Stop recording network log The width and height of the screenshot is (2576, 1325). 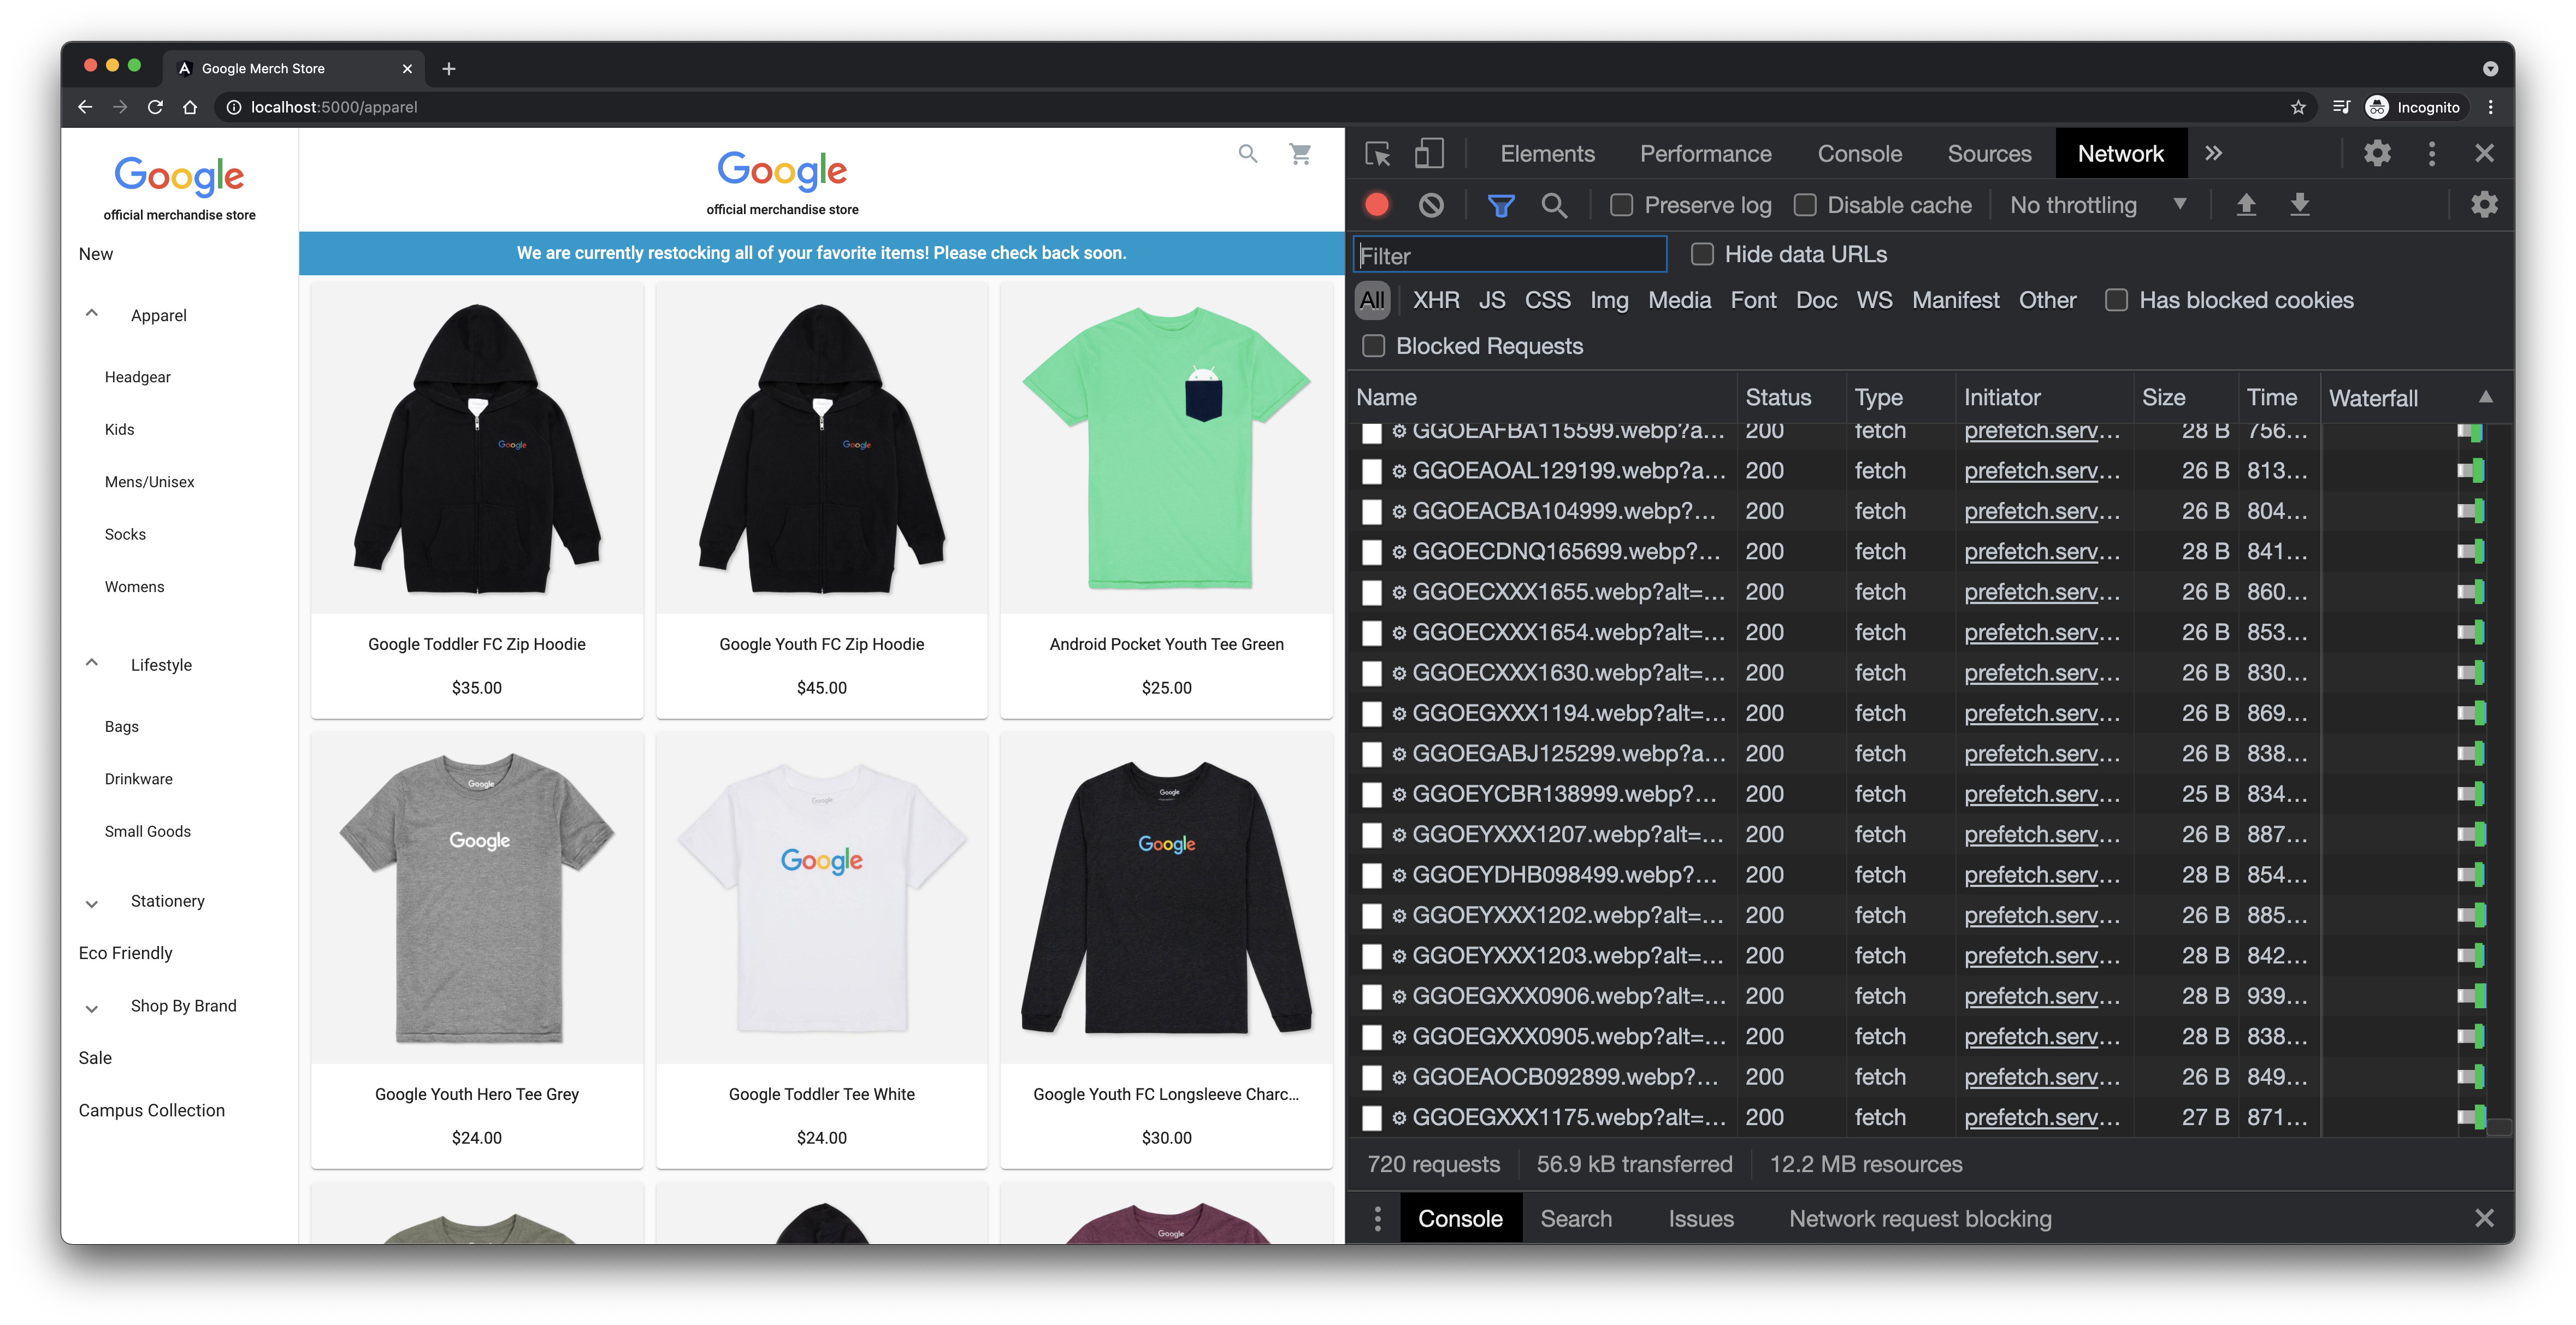pos(1377,205)
